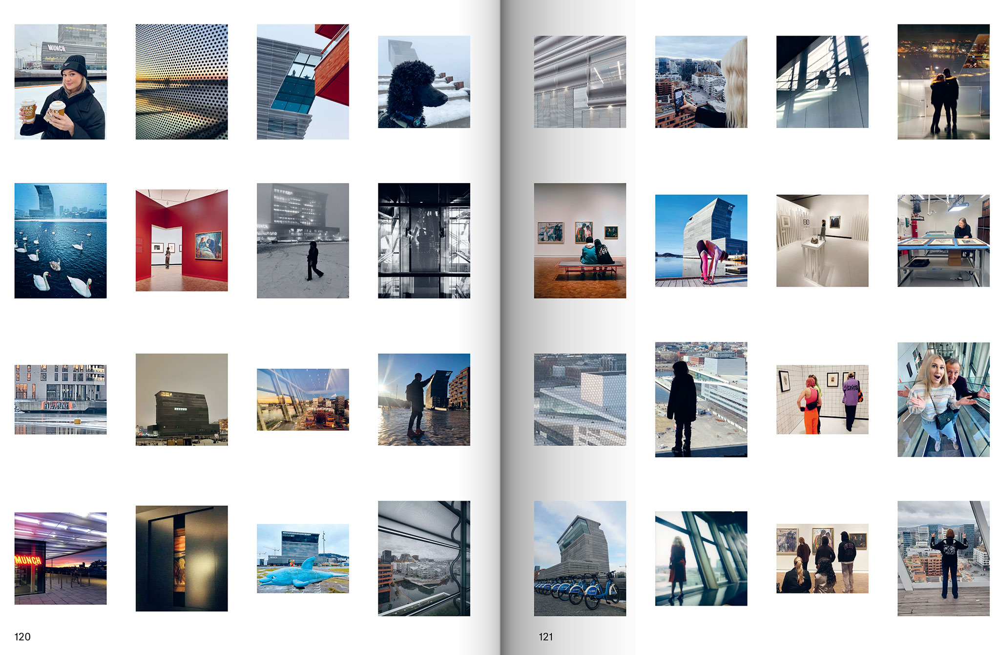The image size is (1000, 655).
Task: Select person walking in snowy fog photo
Action: 303,241
